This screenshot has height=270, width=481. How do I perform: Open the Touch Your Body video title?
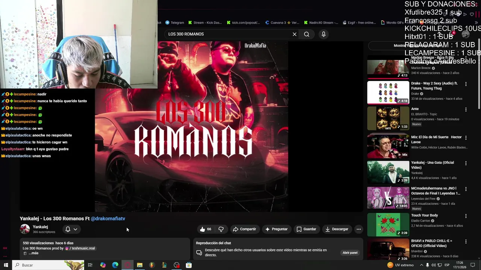(424, 215)
